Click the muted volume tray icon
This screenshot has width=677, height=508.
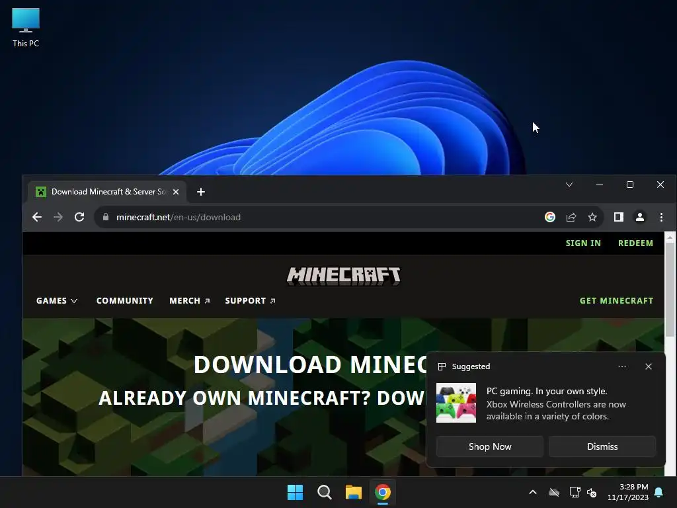592,492
